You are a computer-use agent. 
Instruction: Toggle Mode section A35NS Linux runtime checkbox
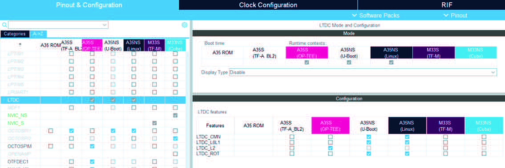tap(391, 63)
